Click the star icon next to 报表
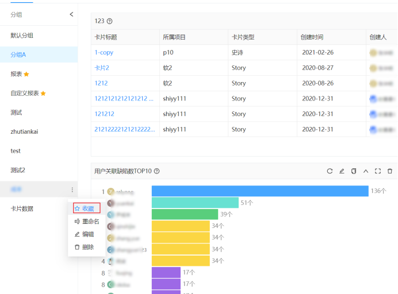The width and height of the screenshot is (398, 294). [26, 74]
